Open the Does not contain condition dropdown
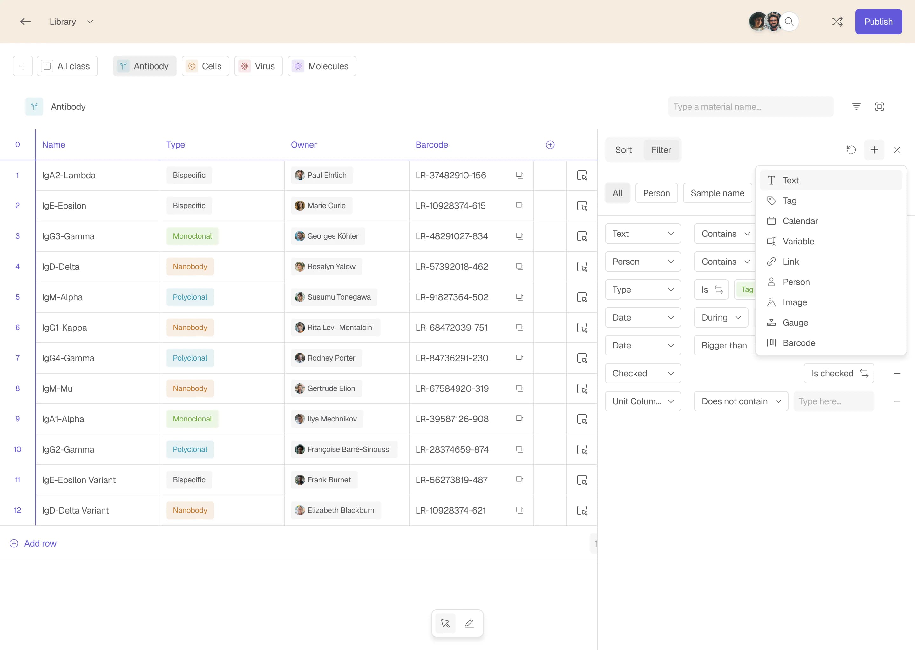 tap(741, 401)
